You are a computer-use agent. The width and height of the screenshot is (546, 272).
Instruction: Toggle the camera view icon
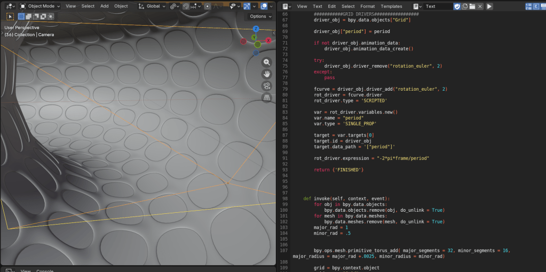tap(267, 86)
